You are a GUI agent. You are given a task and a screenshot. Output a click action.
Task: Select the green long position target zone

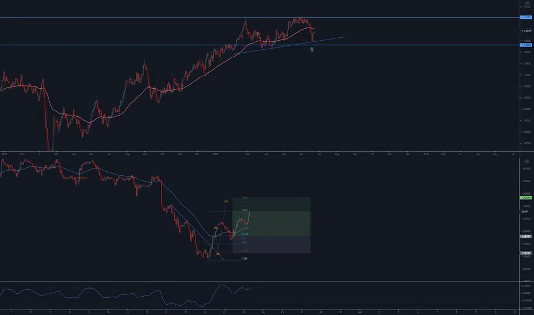[x=272, y=216]
